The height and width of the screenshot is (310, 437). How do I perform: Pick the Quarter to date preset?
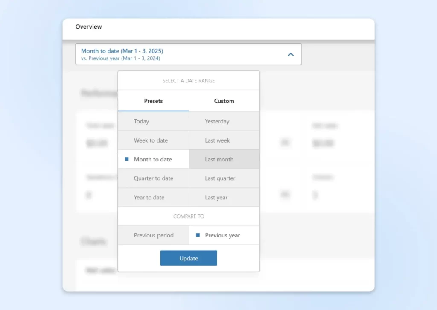pos(153,178)
